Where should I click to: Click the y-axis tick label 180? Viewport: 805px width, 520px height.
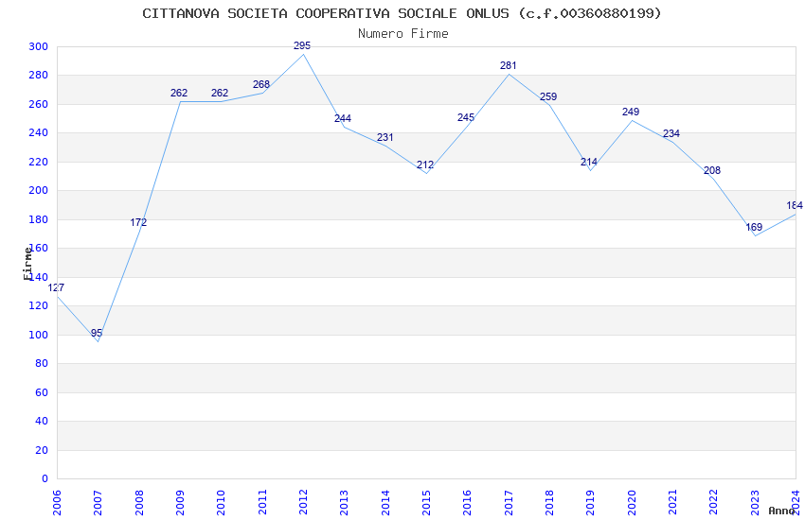[x=39, y=219]
